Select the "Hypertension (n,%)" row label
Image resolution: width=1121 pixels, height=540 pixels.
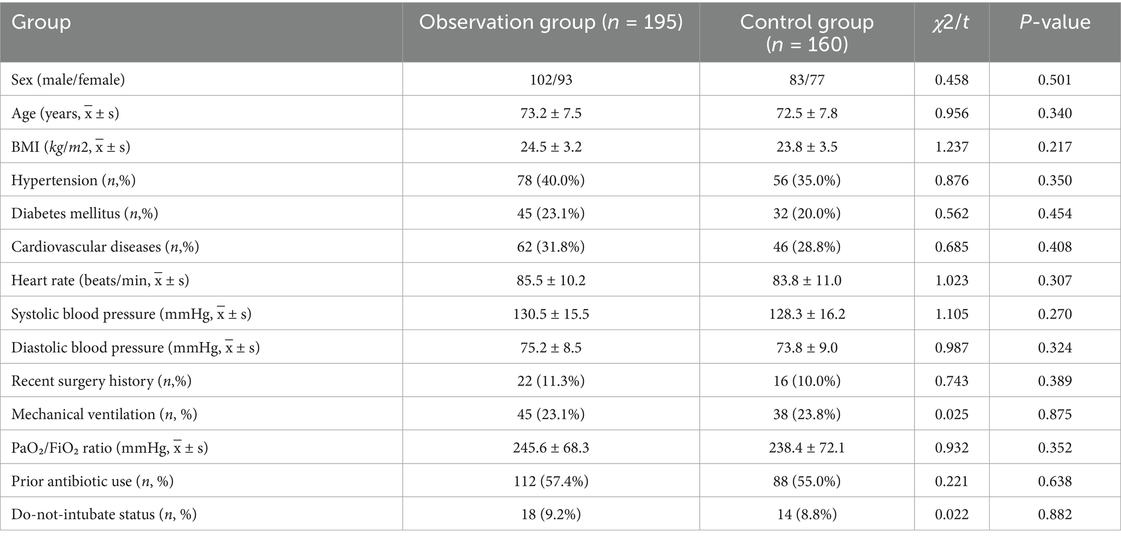pyautogui.click(x=73, y=181)
